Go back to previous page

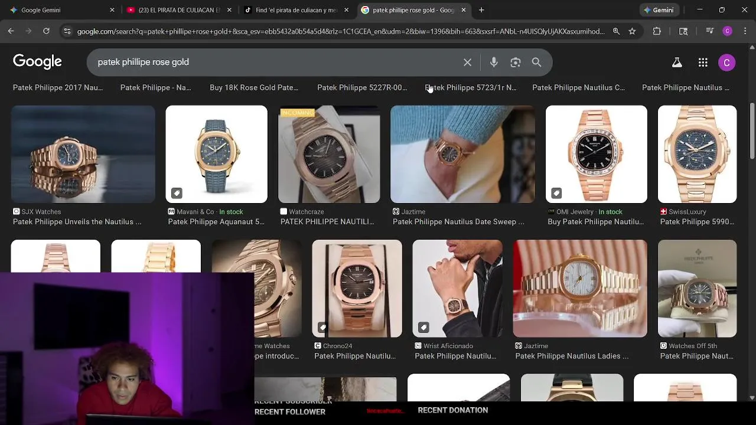point(11,31)
